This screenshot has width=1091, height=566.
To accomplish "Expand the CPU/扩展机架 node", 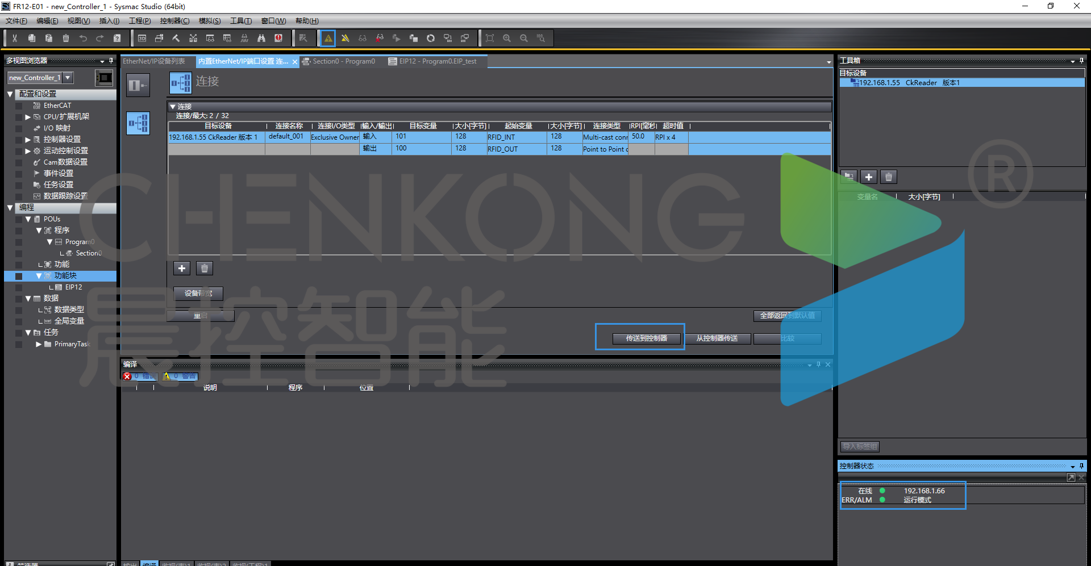I will click(x=28, y=117).
